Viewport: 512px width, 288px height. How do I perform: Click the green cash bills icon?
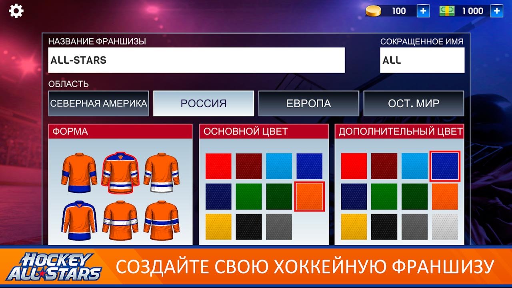click(x=447, y=11)
